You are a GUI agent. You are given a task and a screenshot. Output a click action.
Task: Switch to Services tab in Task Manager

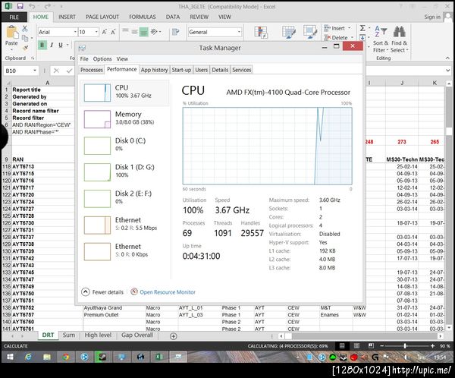click(241, 70)
